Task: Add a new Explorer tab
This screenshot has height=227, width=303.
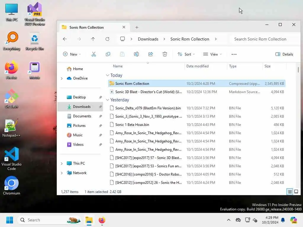Action: (137, 27)
